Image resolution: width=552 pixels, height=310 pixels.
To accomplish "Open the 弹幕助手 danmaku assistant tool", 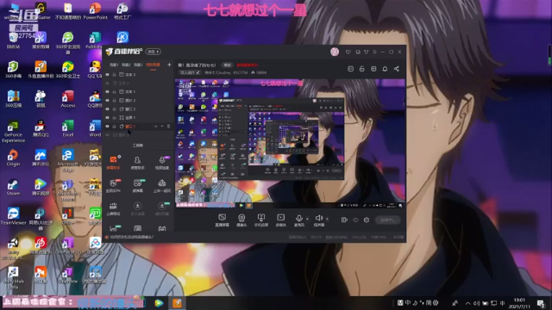I will pyautogui.click(x=113, y=163).
